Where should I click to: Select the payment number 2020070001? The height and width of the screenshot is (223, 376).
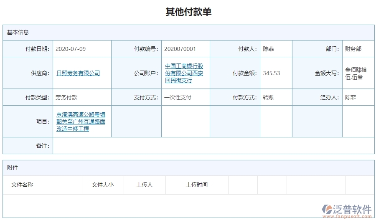tap(180, 49)
